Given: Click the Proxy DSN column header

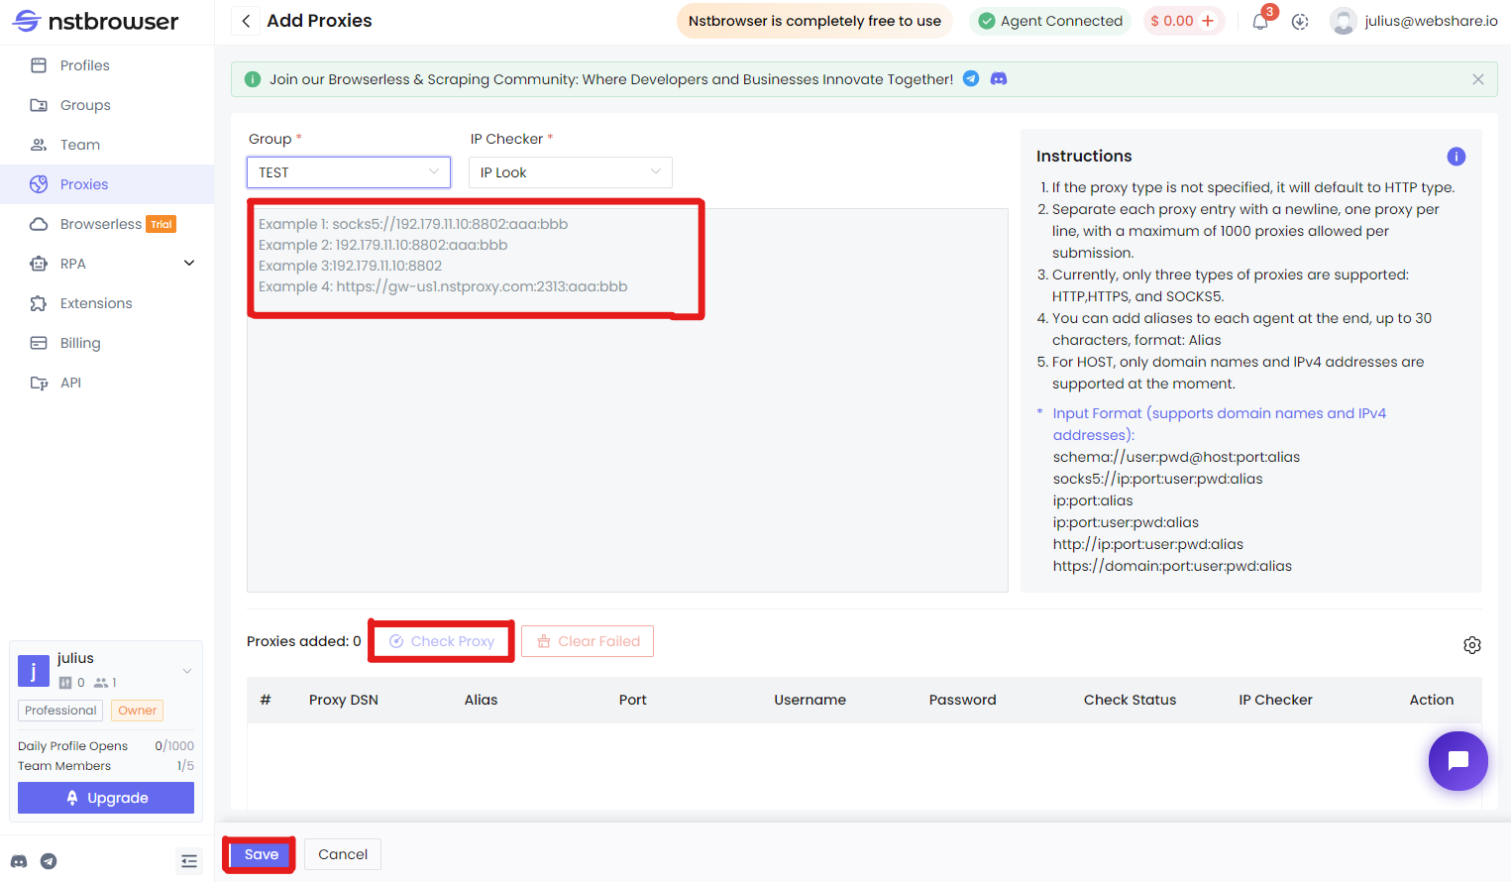Looking at the screenshot, I should tap(344, 700).
